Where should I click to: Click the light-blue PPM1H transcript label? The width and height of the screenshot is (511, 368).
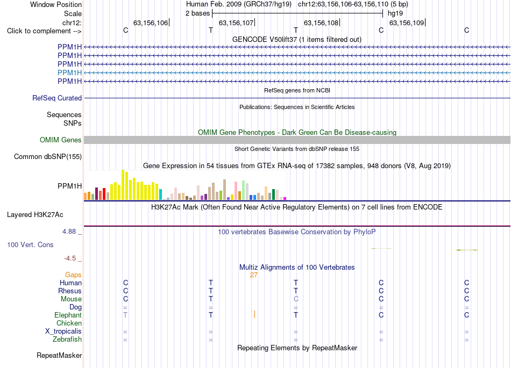tap(69, 73)
